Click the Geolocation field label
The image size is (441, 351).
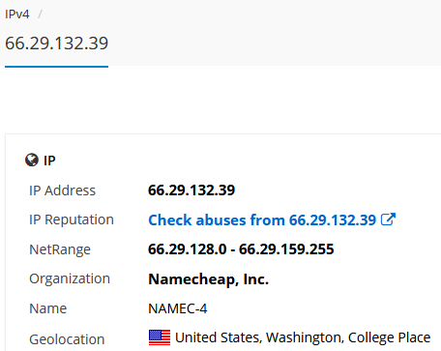pyautogui.click(x=67, y=339)
